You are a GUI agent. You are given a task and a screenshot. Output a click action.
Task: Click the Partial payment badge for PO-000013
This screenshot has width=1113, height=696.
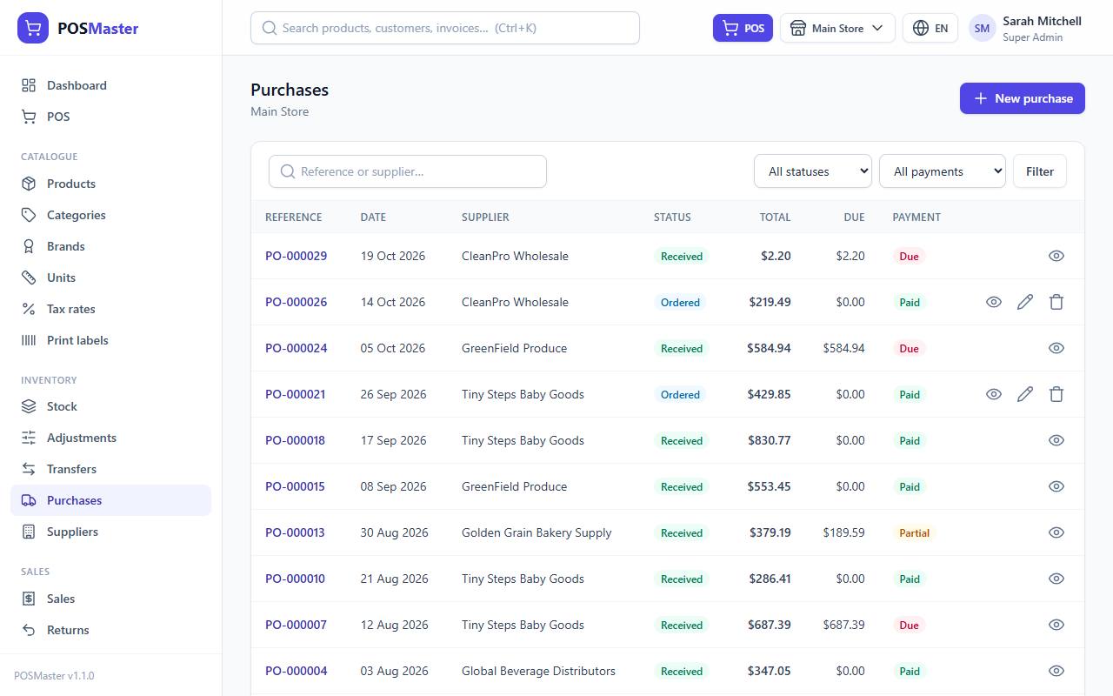click(914, 532)
